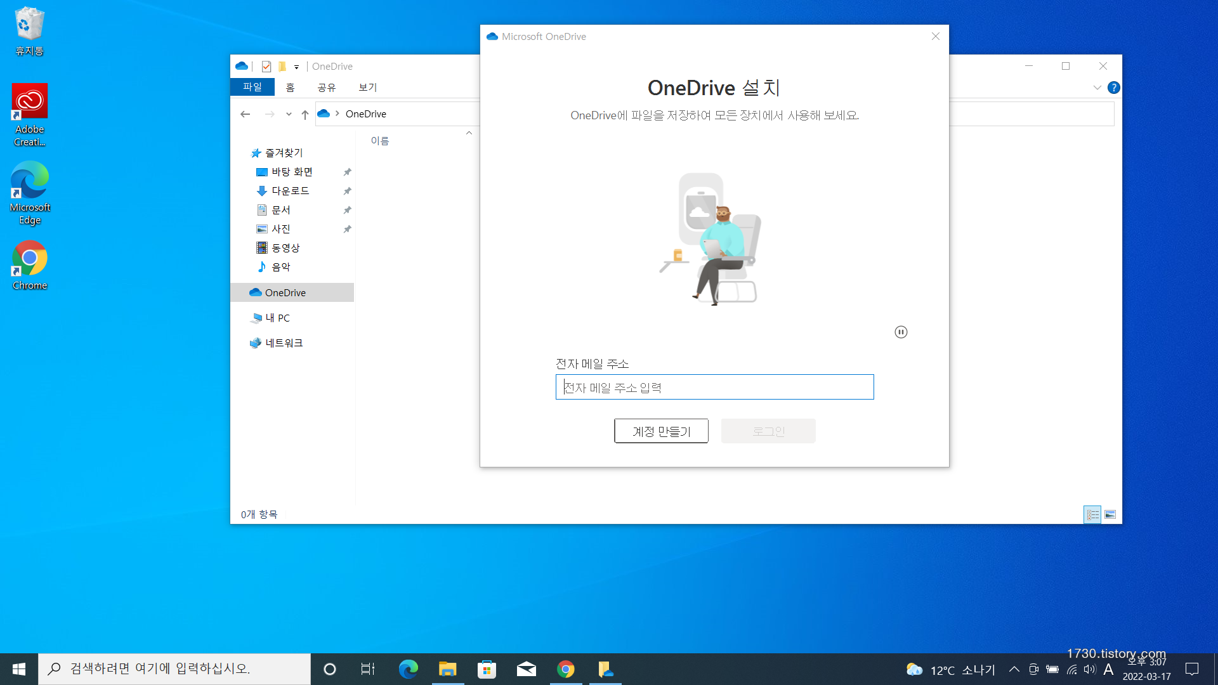Screen dimensions: 1218x685
Task: Pause the OneDrive setup animation
Action: coord(901,332)
